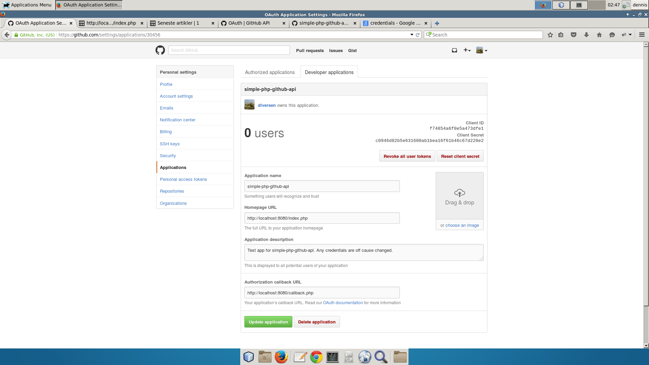Screen dimensions: 649x365
Task: Show bookmarks list icon in Firefox toolbar
Action: pos(561,35)
